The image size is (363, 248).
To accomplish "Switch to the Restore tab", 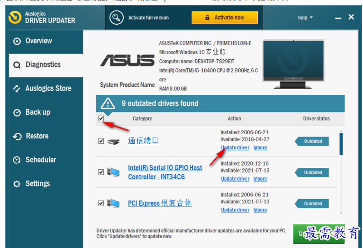I will 46,137.
